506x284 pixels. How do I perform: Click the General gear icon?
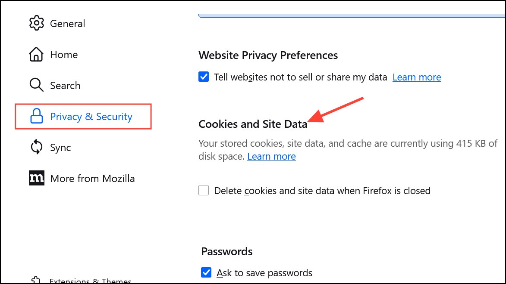pyautogui.click(x=37, y=23)
